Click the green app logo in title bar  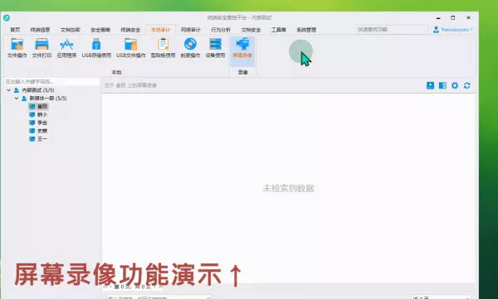[7, 17]
